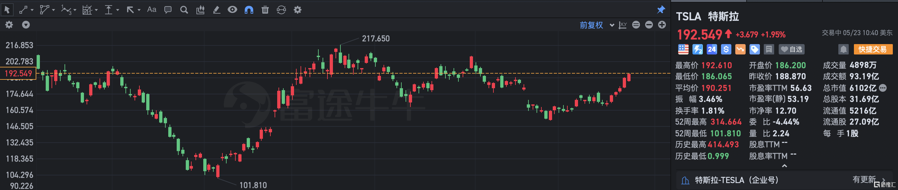Viewport: 898px width, 190px height.
Task: Click the 52周最高 314.664 value
Action: (x=726, y=122)
